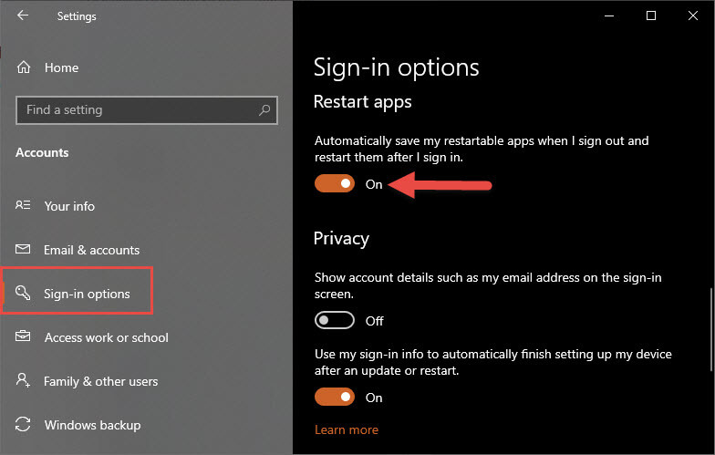Image resolution: width=715 pixels, height=455 pixels.
Task: Go to the Home settings page
Action: pos(62,67)
